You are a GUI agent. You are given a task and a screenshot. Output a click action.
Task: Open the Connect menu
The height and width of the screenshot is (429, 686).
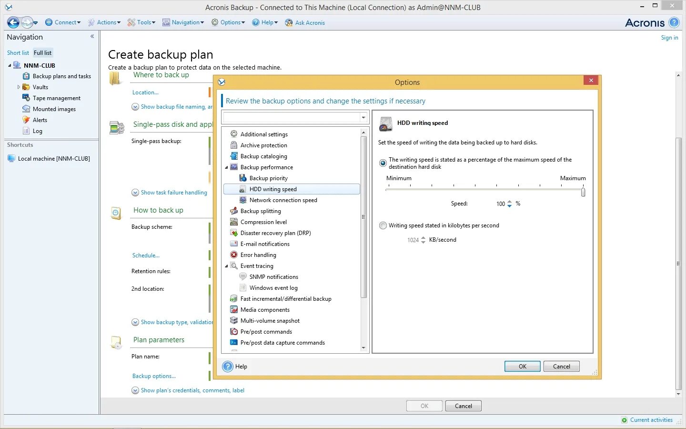(x=63, y=22)
